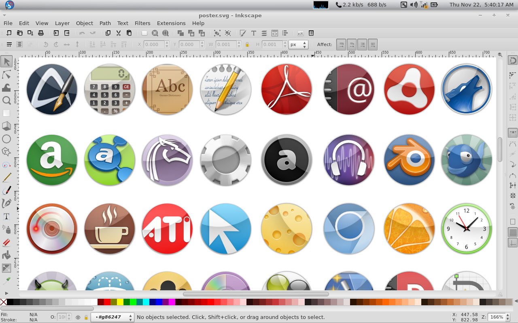Open the Path menu
The height and width of the screenshot is (323, 518).
click(105, 23)
